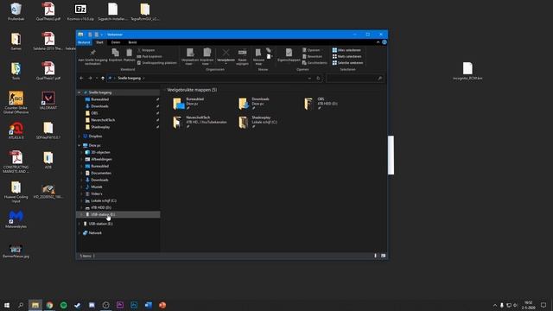
Task: Expand the Dropbox tree node
Action: coord(79,136)
